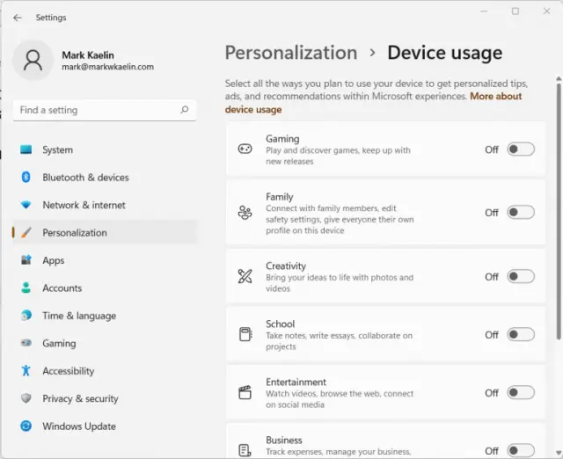Open the Apps settings section
Viewport: 563px width, 459px height.
pyautogui.click(x=54, y=260)
